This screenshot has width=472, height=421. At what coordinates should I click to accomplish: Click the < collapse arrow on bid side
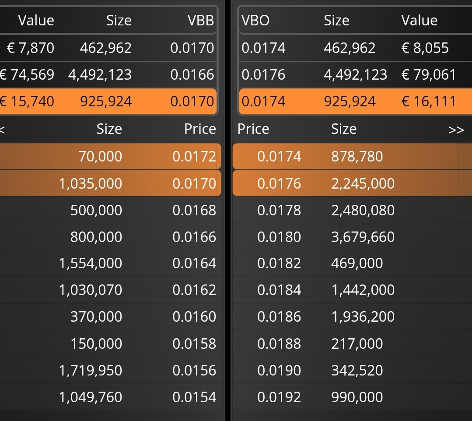(x=2, y=130)
